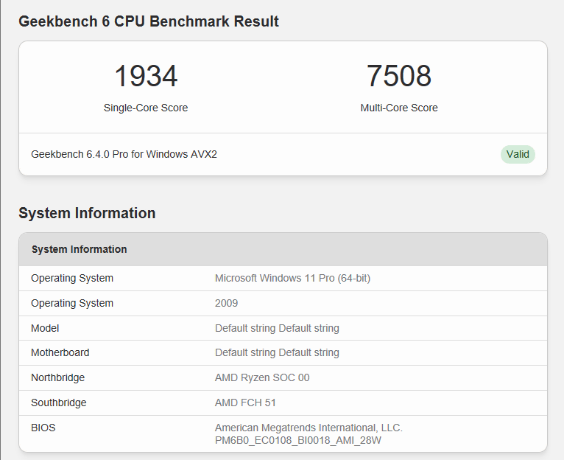Click the System Information section heading
The width and height of the screenshot is (564, 460).
[x=87, y=213]
